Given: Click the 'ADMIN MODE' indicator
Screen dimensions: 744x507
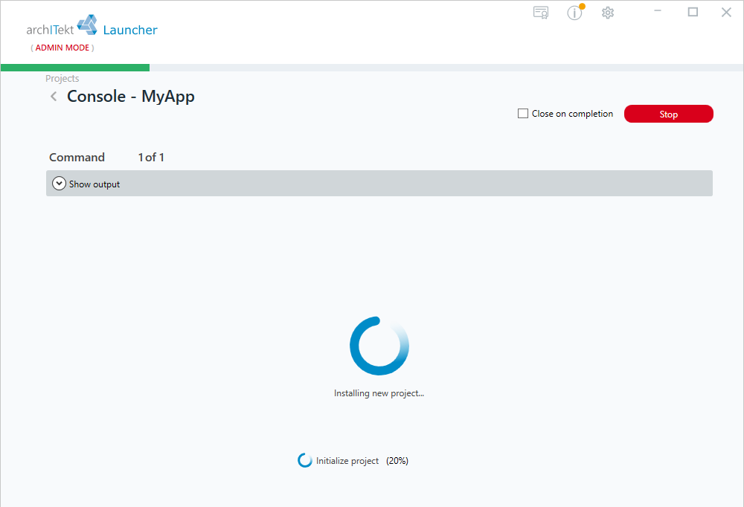Looking at the screenshot, I should click(x=62, y=48).
